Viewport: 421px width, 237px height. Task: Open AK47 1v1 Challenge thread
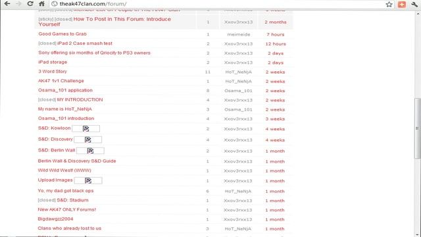[x=61, y=81]
